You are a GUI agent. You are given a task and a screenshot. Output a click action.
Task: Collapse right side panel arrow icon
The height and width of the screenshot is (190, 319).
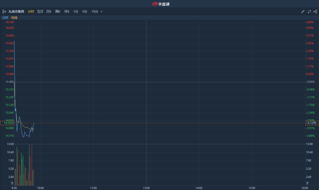pos(315,12)
